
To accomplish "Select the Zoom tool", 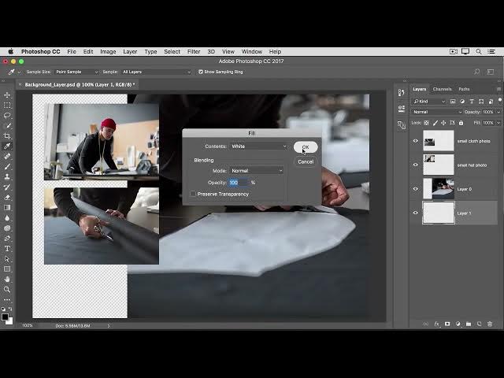I will click(7, 289).
